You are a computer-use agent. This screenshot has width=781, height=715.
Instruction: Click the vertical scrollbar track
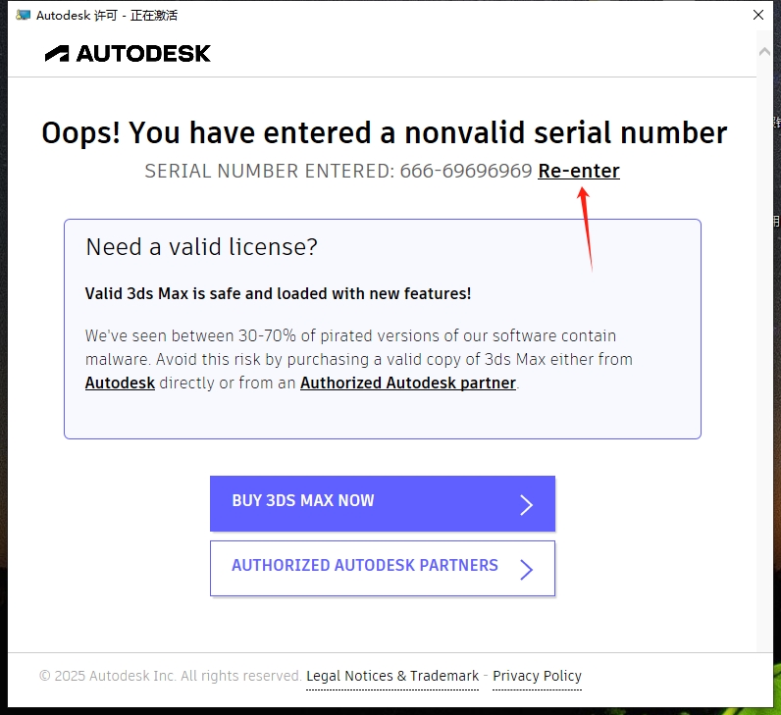click(764, 343)
